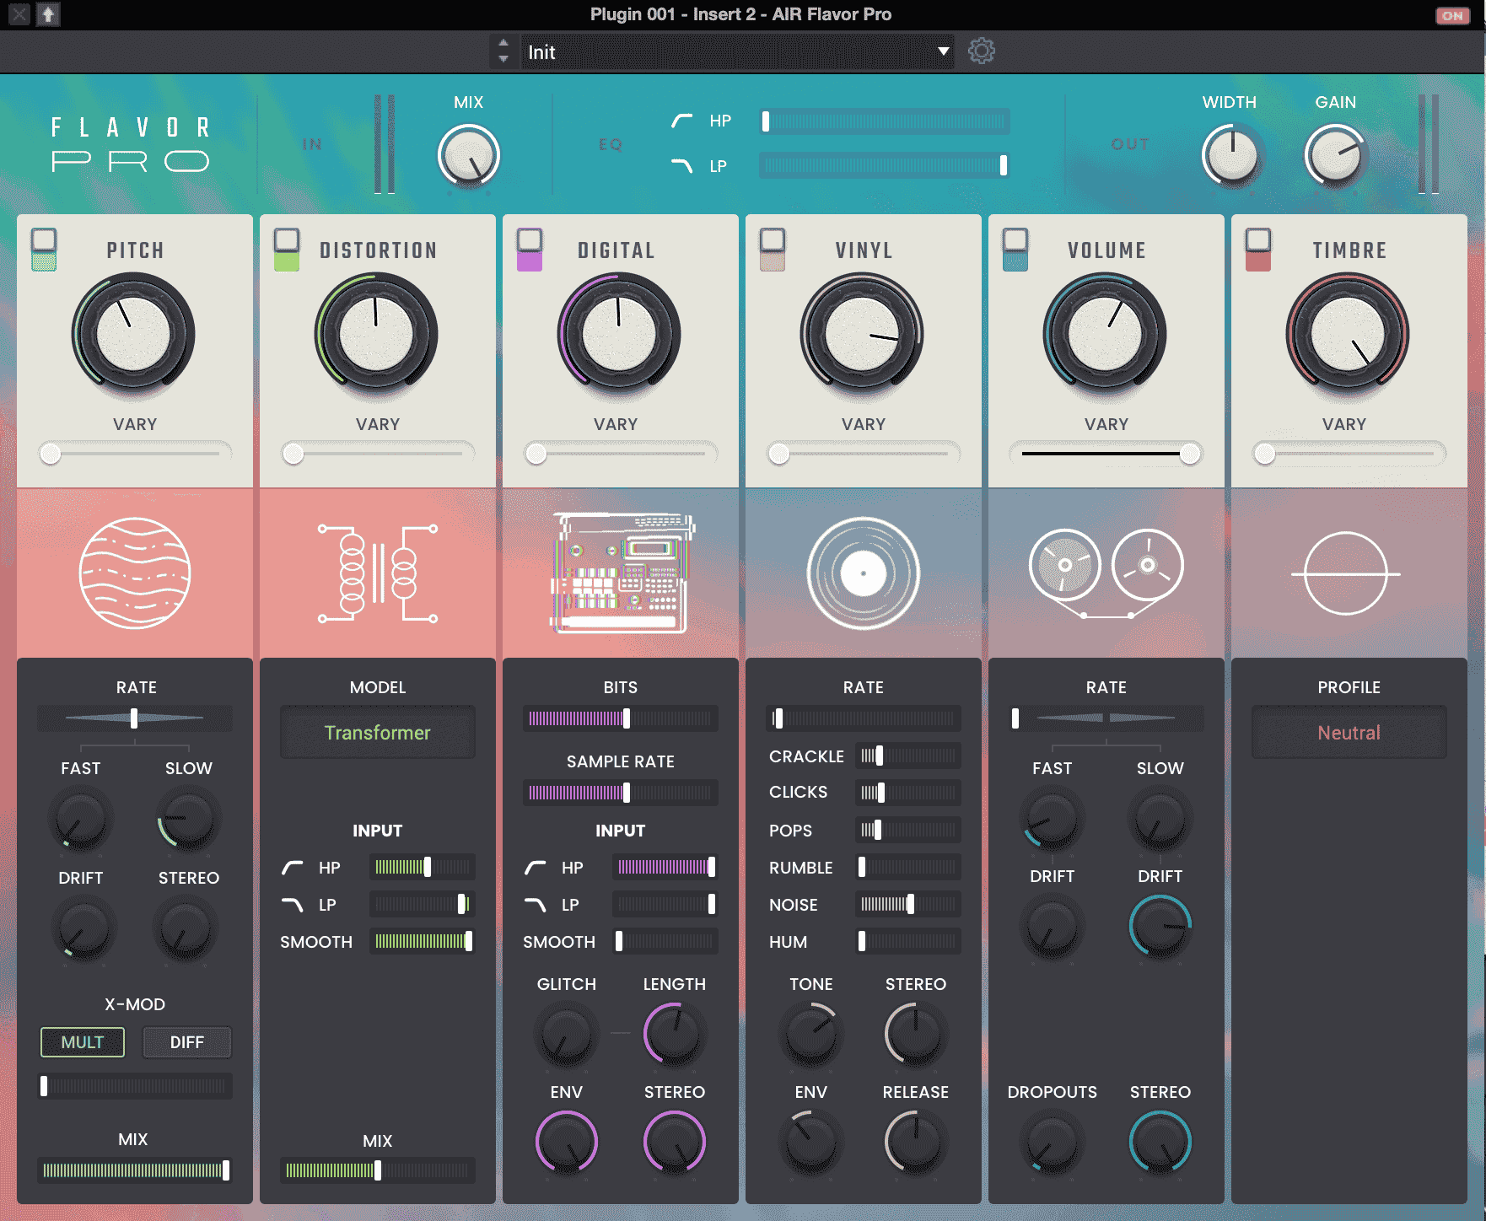Image resolution: width=1486 pixels, height=1221 pixels.
Task: Select MULT in the X-Mod section
Action: (x=82, y=1042)
